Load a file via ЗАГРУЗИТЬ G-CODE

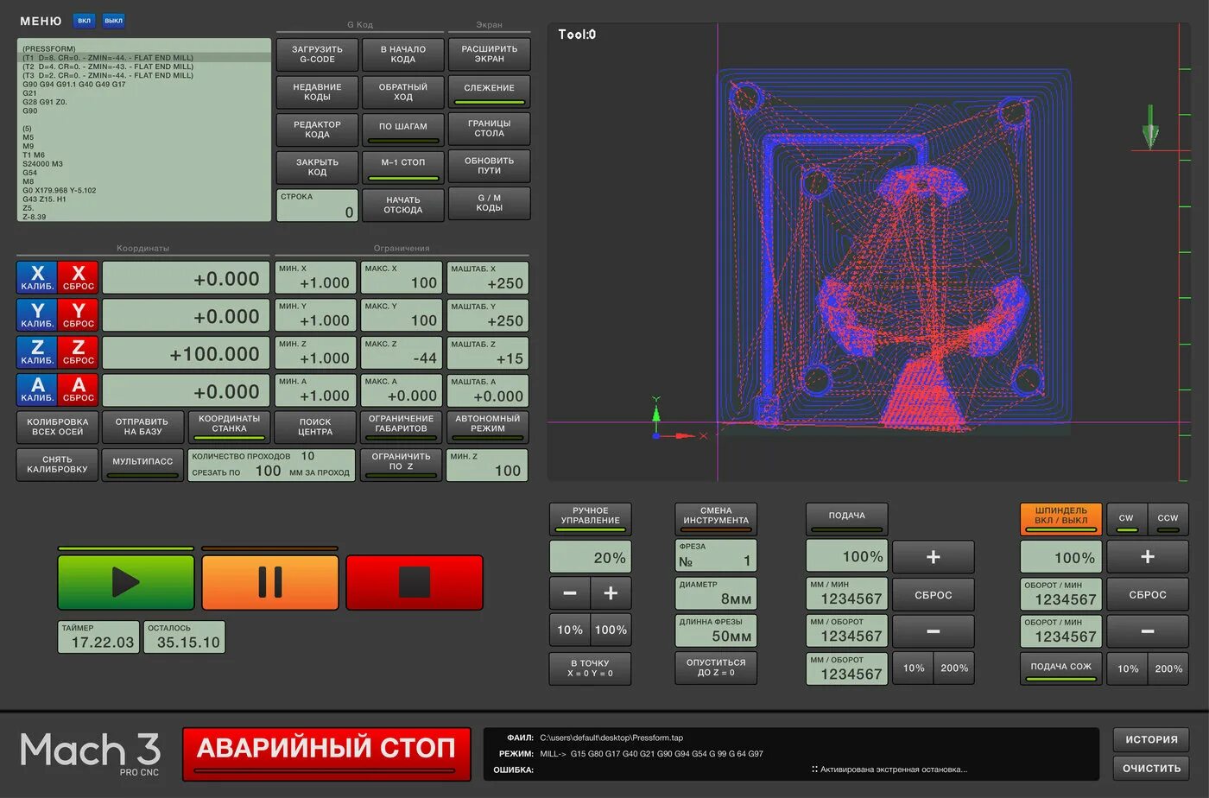click(x=316, y=54)
